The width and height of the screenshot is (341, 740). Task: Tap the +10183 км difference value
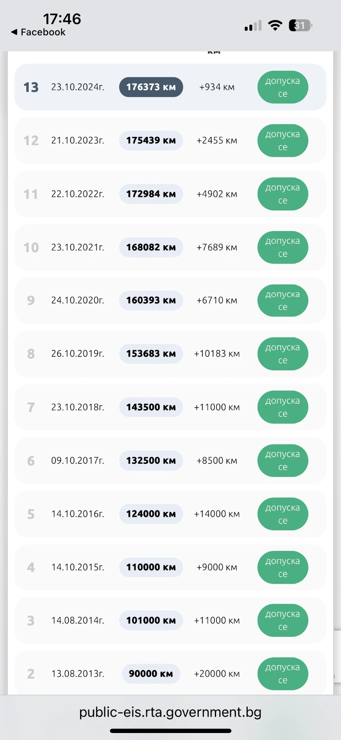217,354
